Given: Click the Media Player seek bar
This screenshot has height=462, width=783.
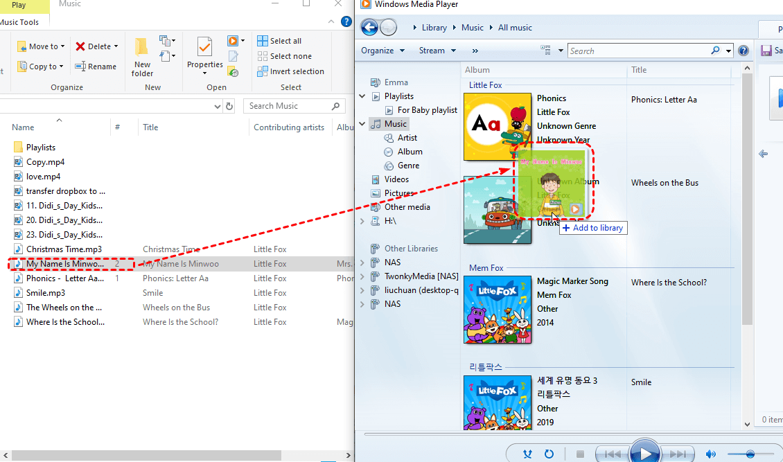Looking at the screenshot, I should coord(559,434).
